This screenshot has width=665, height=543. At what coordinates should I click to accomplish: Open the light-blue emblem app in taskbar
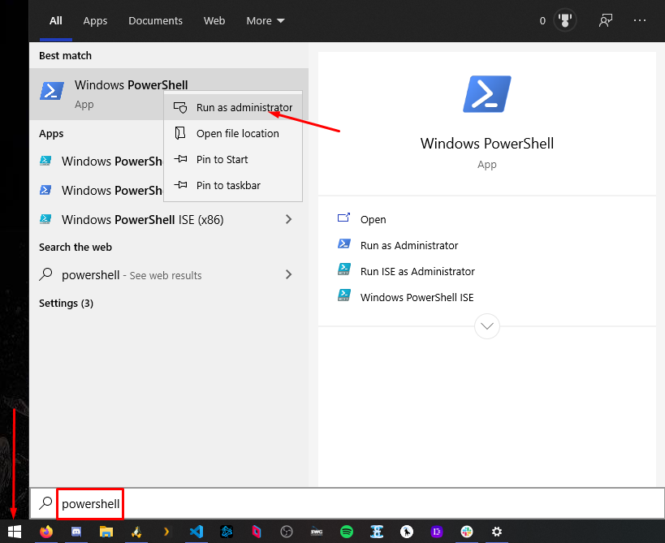click(x=377, y=532)
